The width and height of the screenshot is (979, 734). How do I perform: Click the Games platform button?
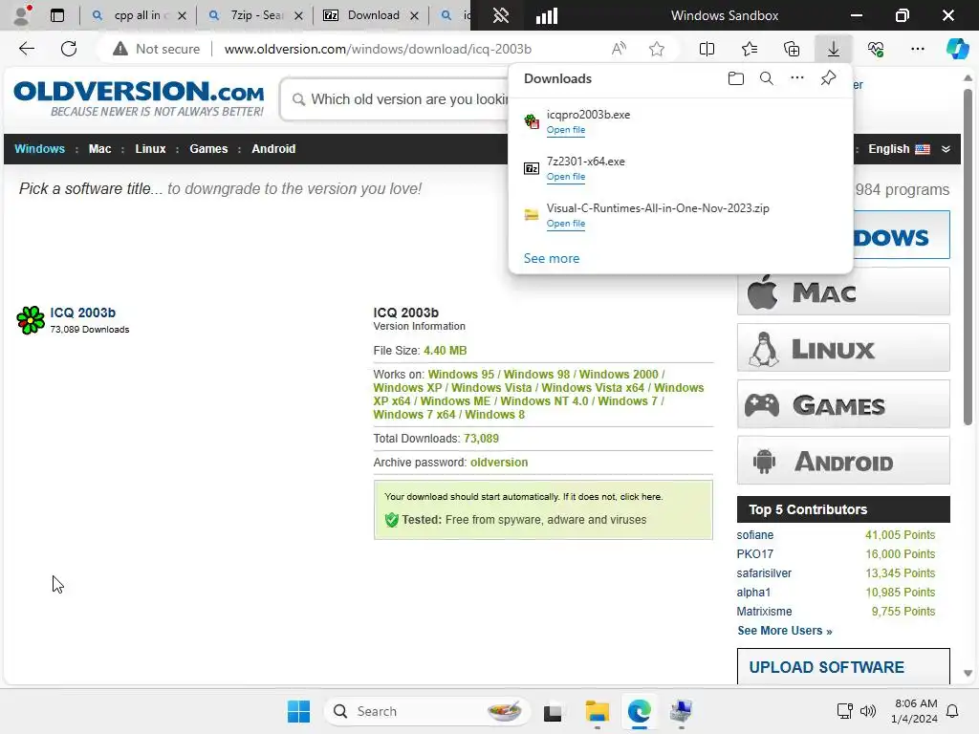tap(843, 404)
